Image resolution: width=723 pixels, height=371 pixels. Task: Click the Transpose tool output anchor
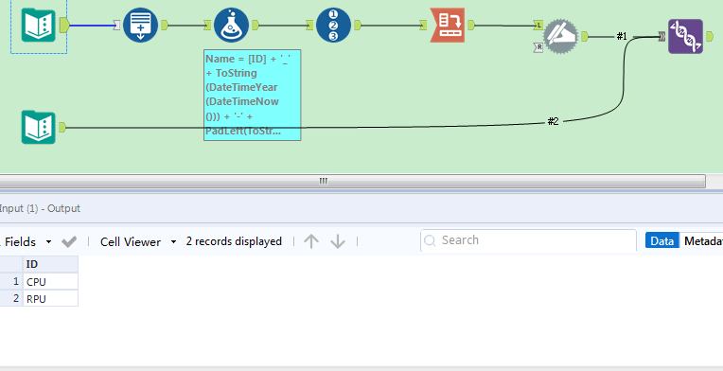pos(470,26)
